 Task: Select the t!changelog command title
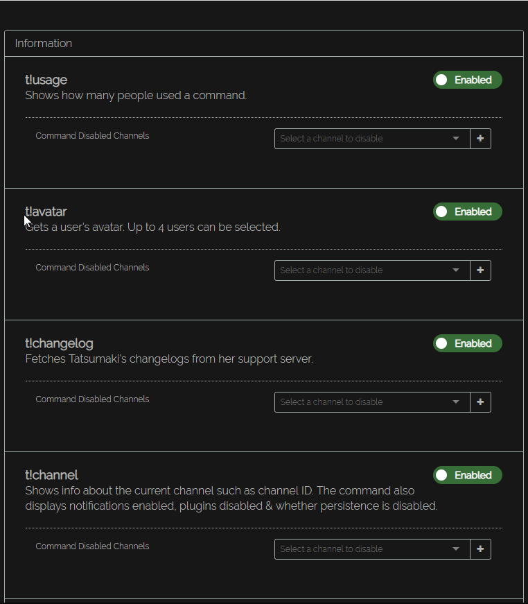tap(59, 344)
